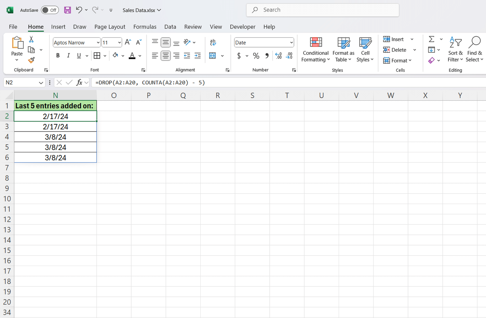Click the Decrease Font Size icon
The width and height of the screenshot is (486, 318).
139,42
